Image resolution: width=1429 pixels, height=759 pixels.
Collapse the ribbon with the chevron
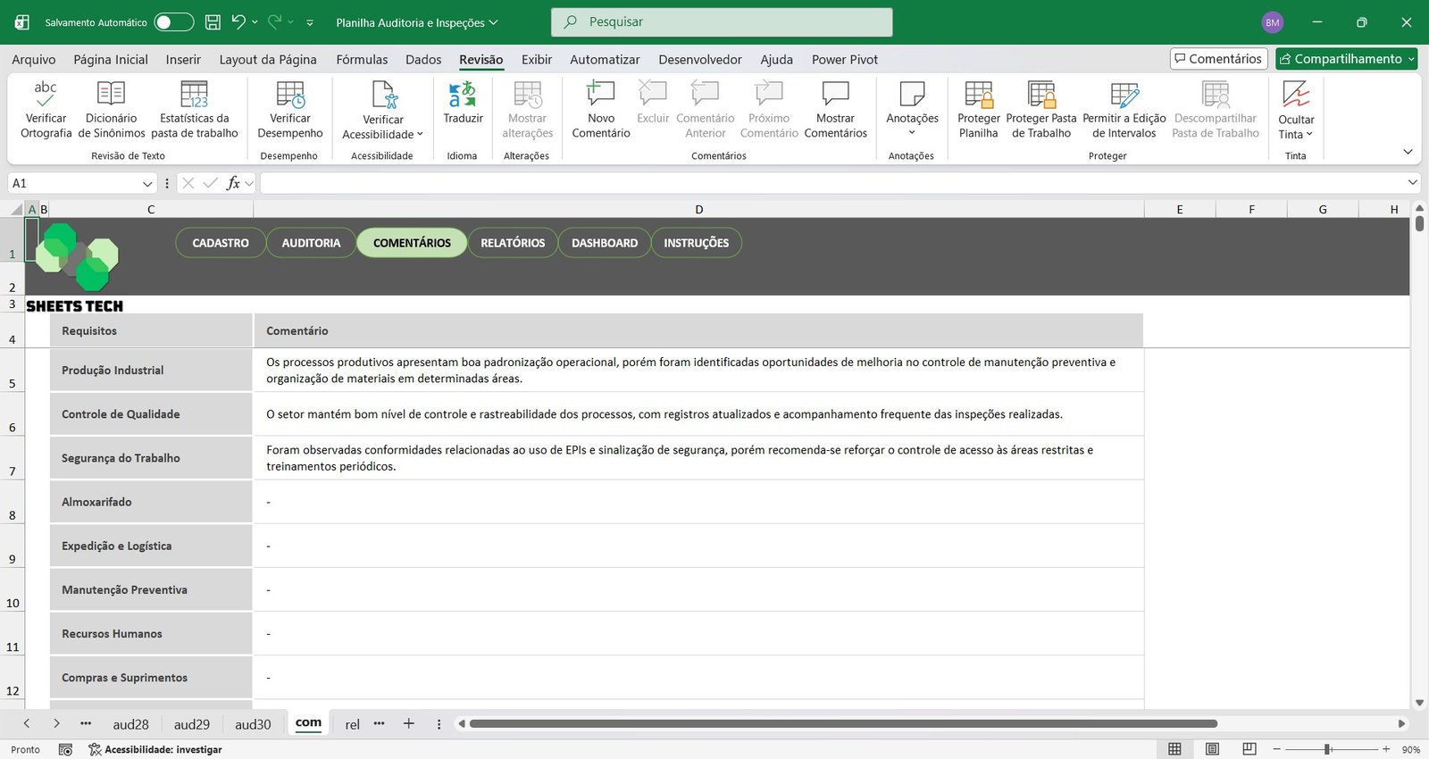pos(1408,152)
